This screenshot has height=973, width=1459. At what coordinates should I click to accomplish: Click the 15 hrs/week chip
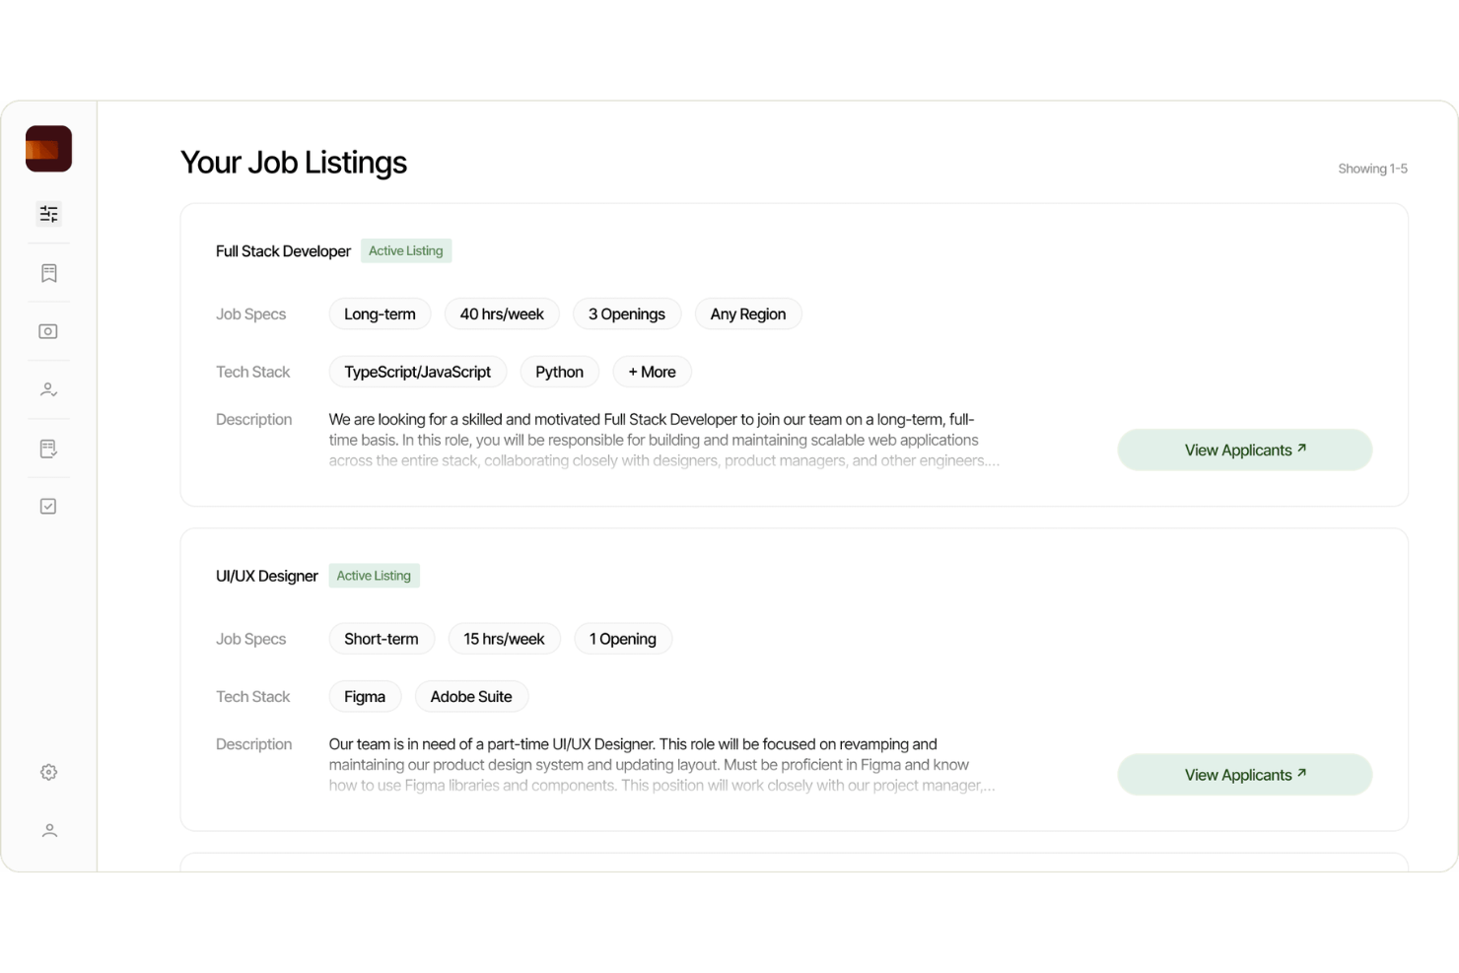(x=504, y=639)
